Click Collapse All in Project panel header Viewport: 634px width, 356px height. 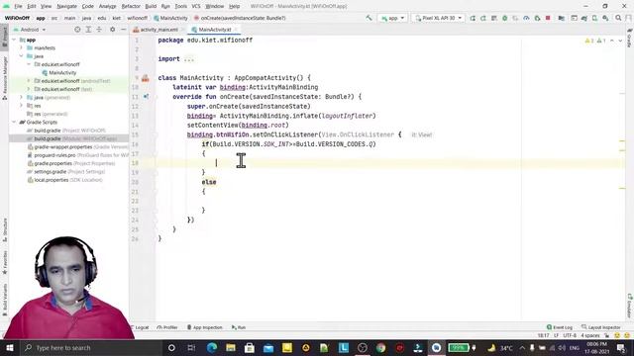99,30
